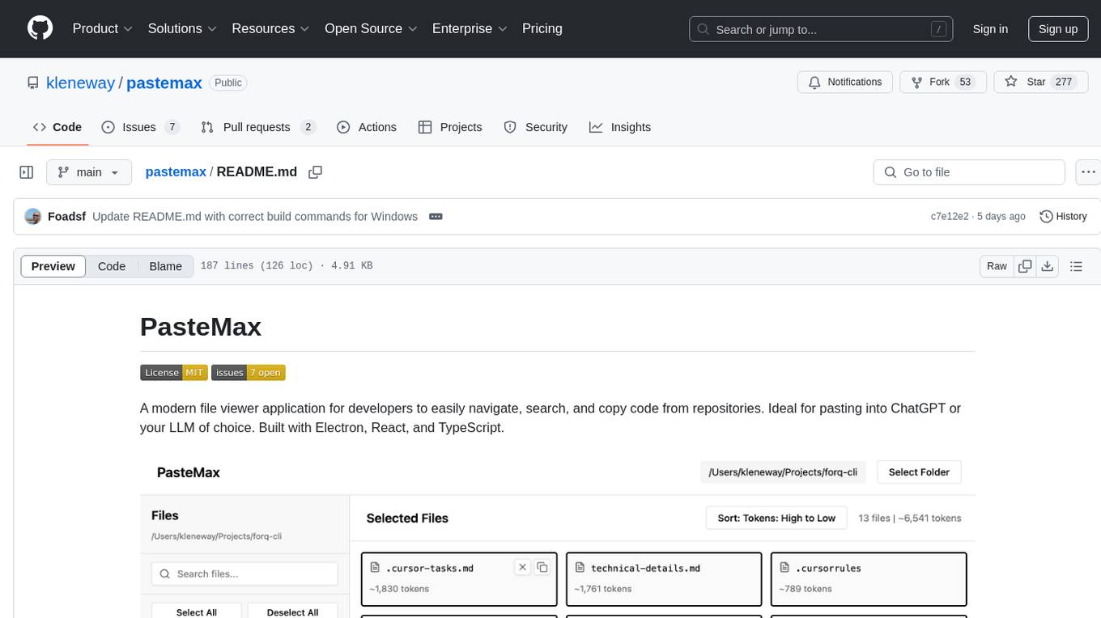This screenshot has height=618, width=1101.
Task: Focus the Go to file field
Action: (x=969, y=172)
